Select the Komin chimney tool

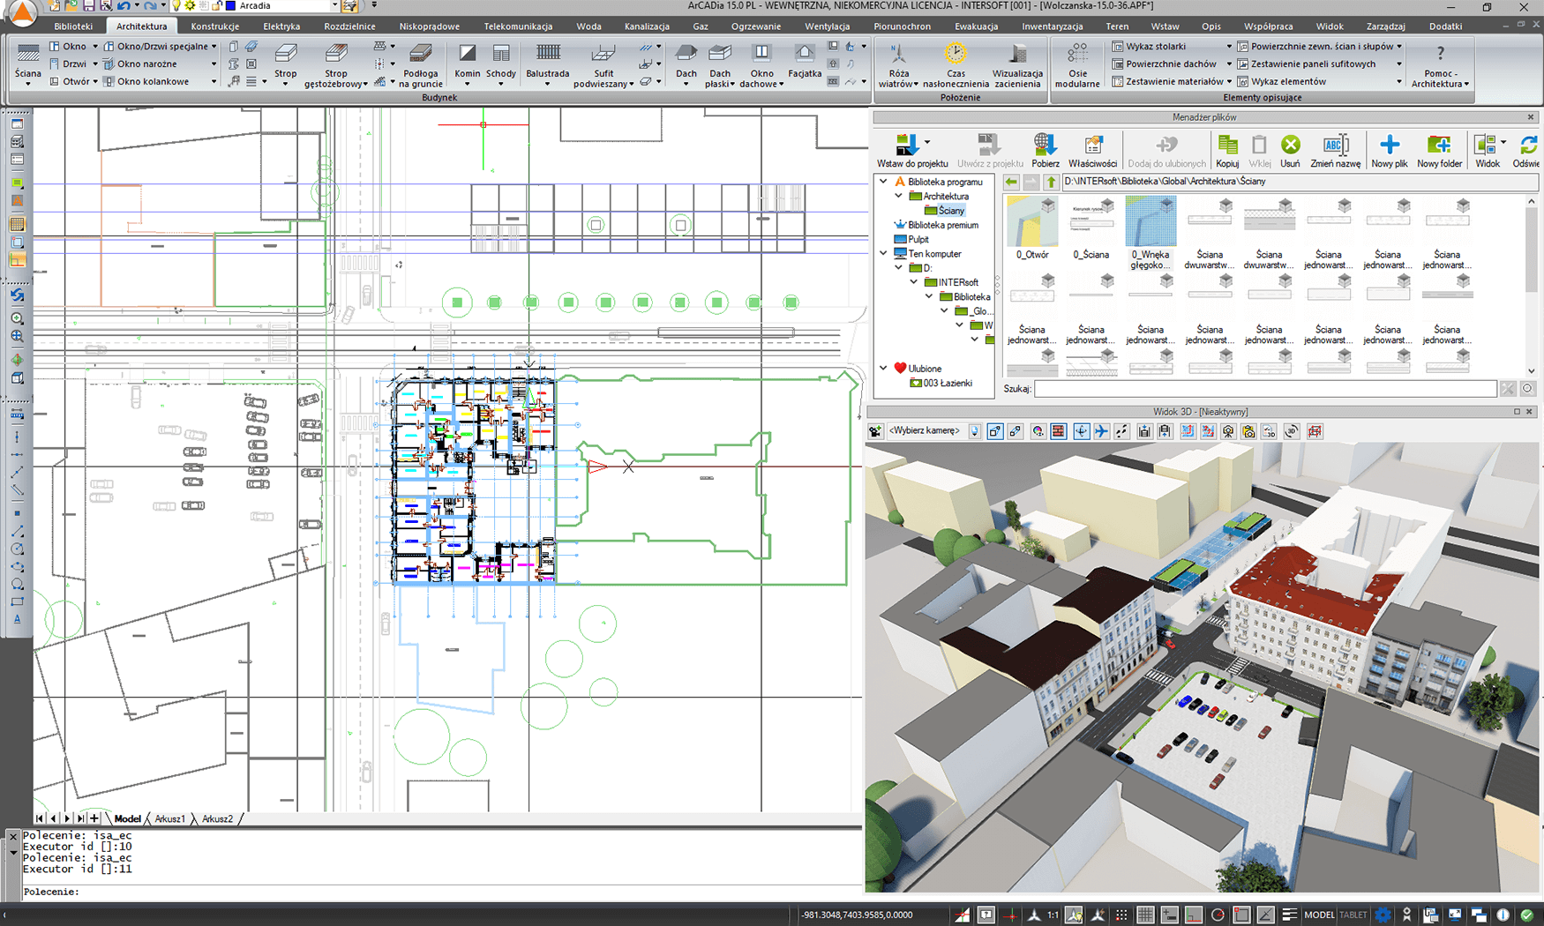467,63
